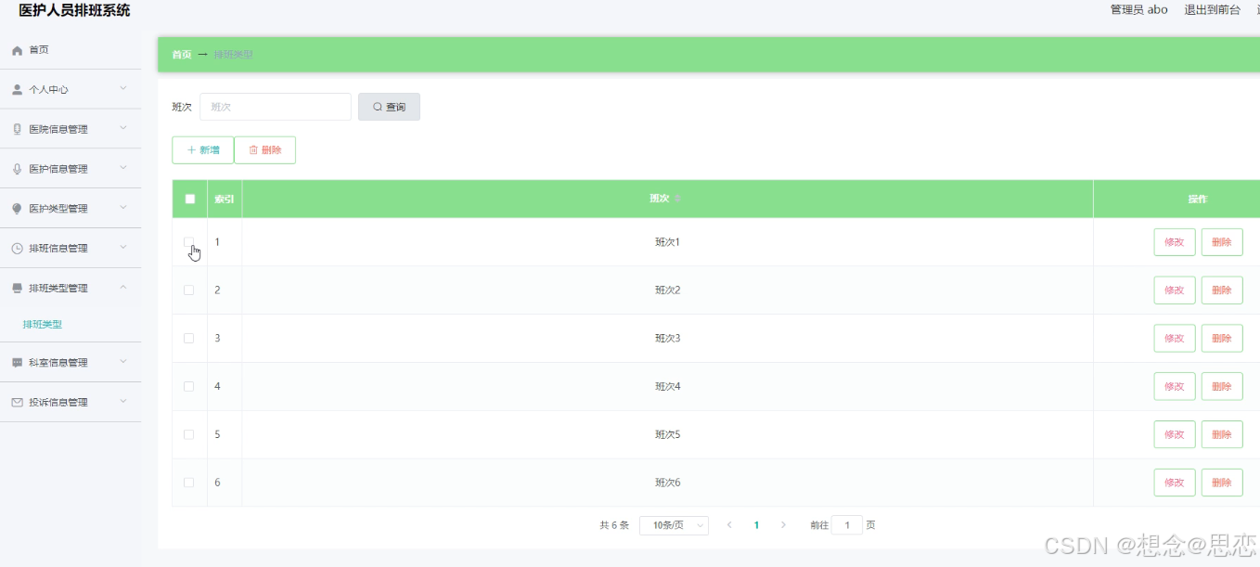Viewport: 1260px width, 567px height.
Task: Click the microphone icon beside 医护信息管理
Action: pos(17,169)
